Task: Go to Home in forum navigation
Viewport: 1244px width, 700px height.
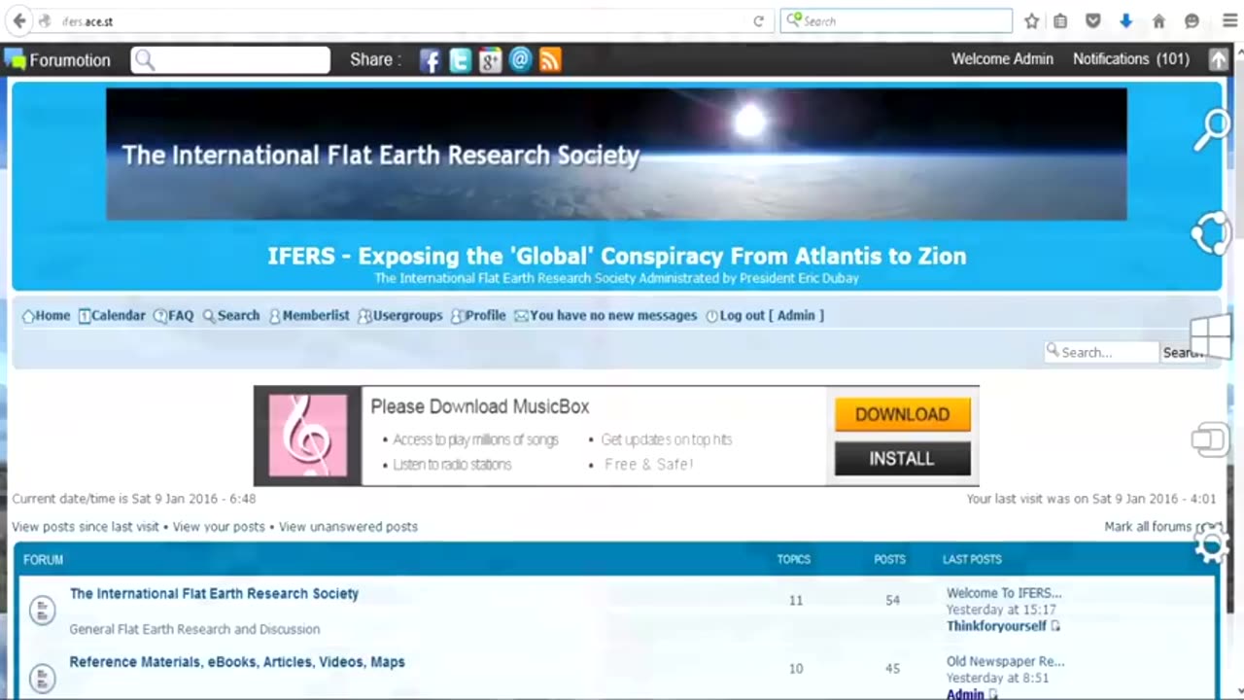Action: pyautogui.click(x=46, y=316)
